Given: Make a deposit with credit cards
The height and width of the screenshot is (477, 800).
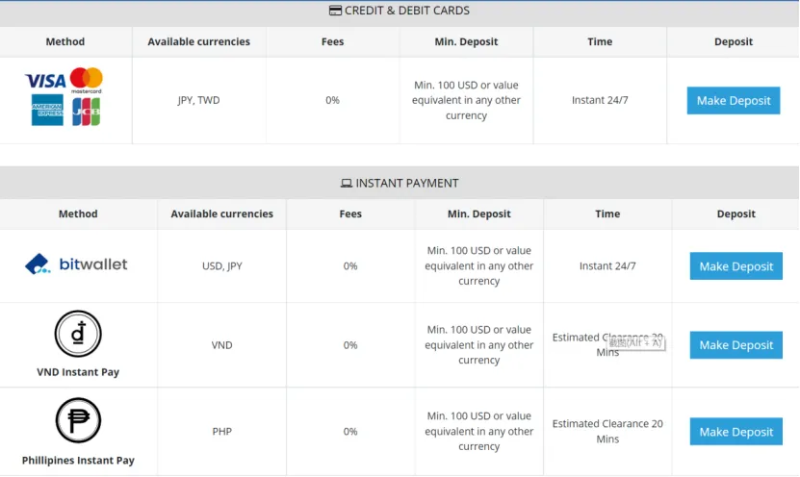Looking at the screenshot, I should 734,100.
